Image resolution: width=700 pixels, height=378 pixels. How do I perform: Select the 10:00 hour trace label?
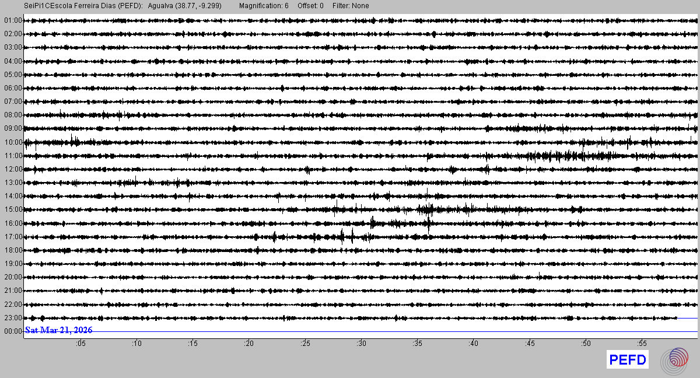12,142
